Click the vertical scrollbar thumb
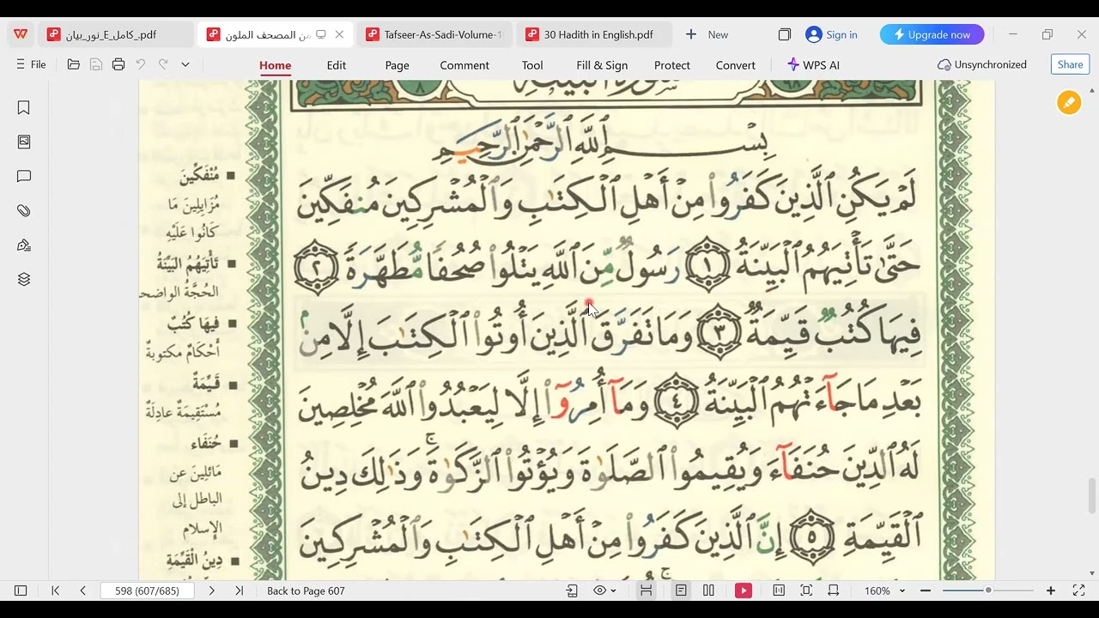Viewport: 1099px width, 618px height. tap(1092, 495)
